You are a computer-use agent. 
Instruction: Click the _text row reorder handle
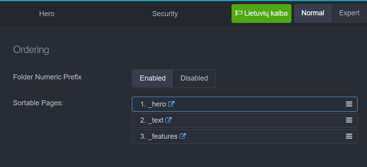coord(349,120)
